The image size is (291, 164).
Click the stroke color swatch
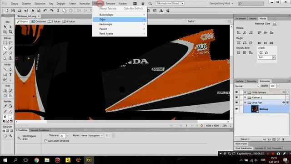[x=10, y=111]
